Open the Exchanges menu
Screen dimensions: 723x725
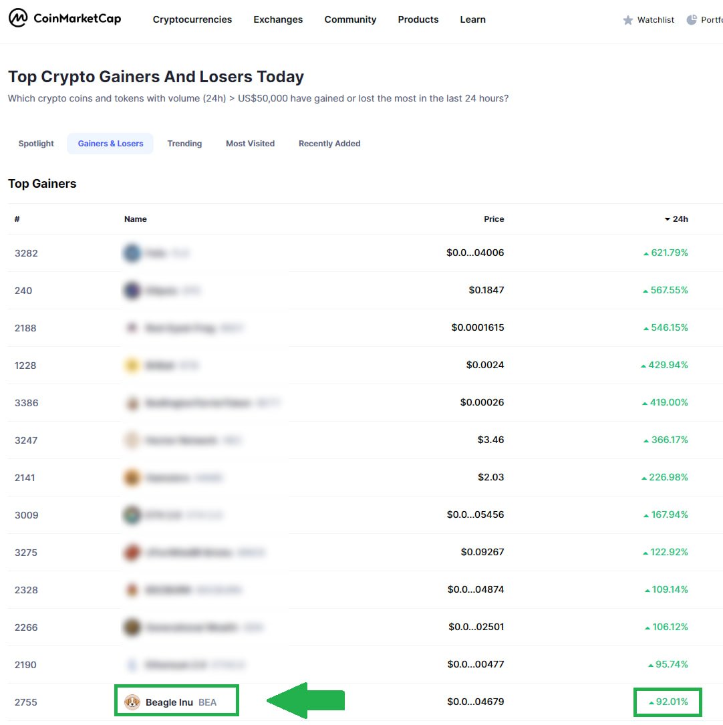pos(278,19)
